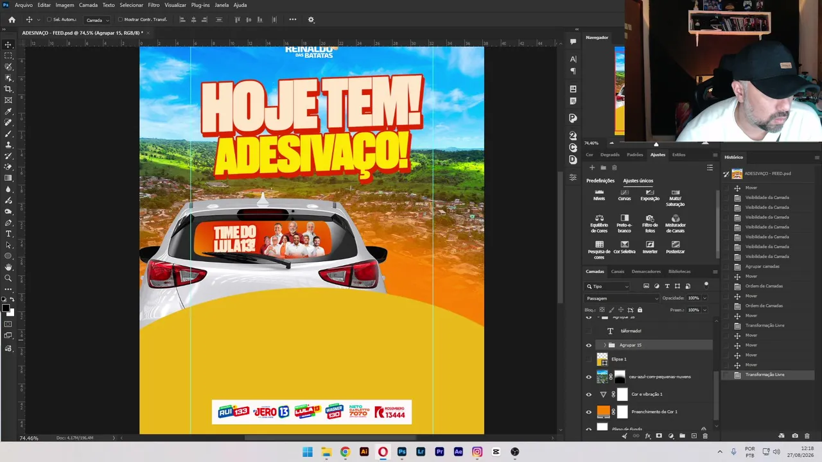
Task: Hide the ceu-azul-com-pequenas-nuvens layer
Action: click(x=589, y=377)
